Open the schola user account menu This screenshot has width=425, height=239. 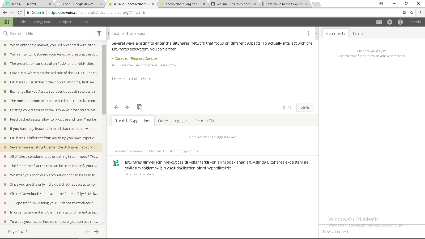coord(415,22)
